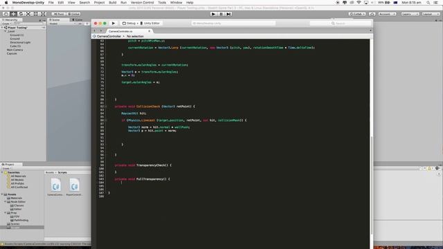Click the AirPlay display menu bar icon
The width and height of the screenshot is (443, 249).
pyautogui.click(x=366, y=3)
